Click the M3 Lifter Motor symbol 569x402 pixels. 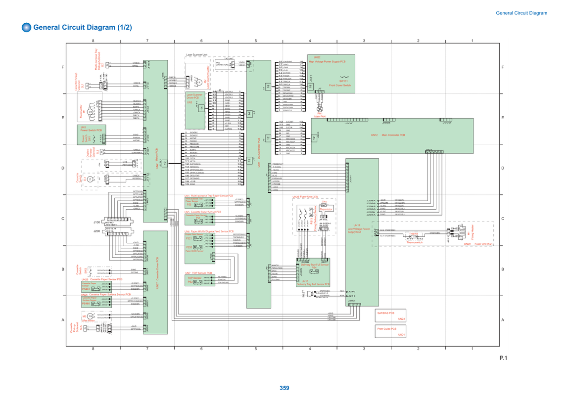coord(90,316)
